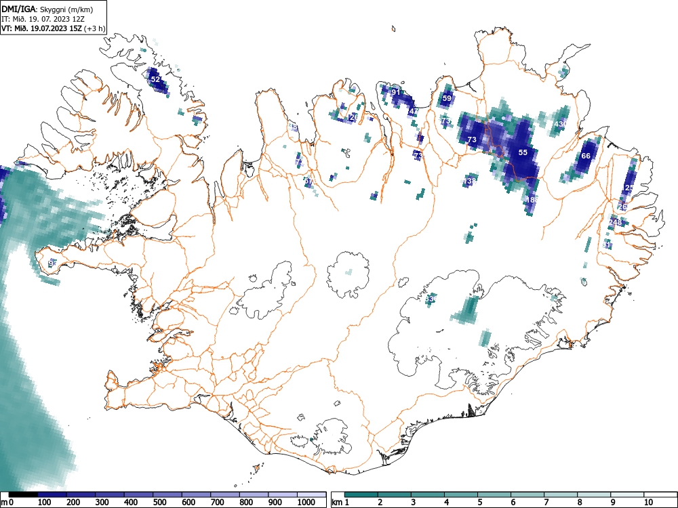Click the 'km 1' label on the kilometre legend
The image size is (678, 508).
coord(341,503)
